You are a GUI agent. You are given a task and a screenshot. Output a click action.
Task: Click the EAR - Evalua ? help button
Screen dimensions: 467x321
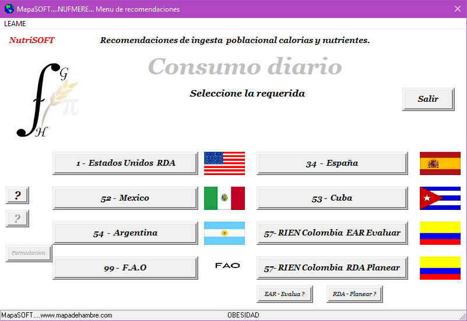click(285, 294)
